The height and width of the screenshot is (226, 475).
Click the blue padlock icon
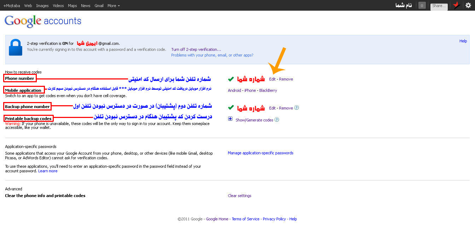tap(16, 48)
